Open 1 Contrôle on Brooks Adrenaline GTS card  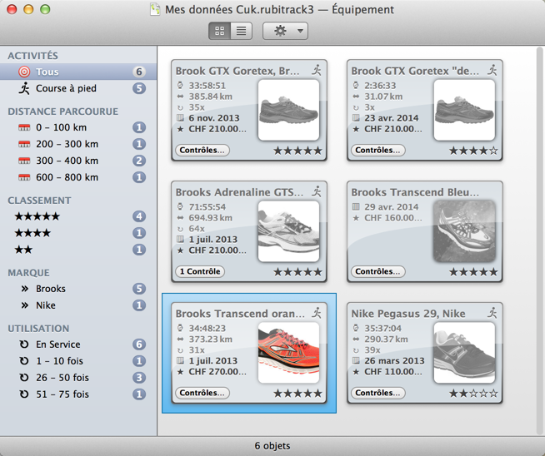point(200,271)
